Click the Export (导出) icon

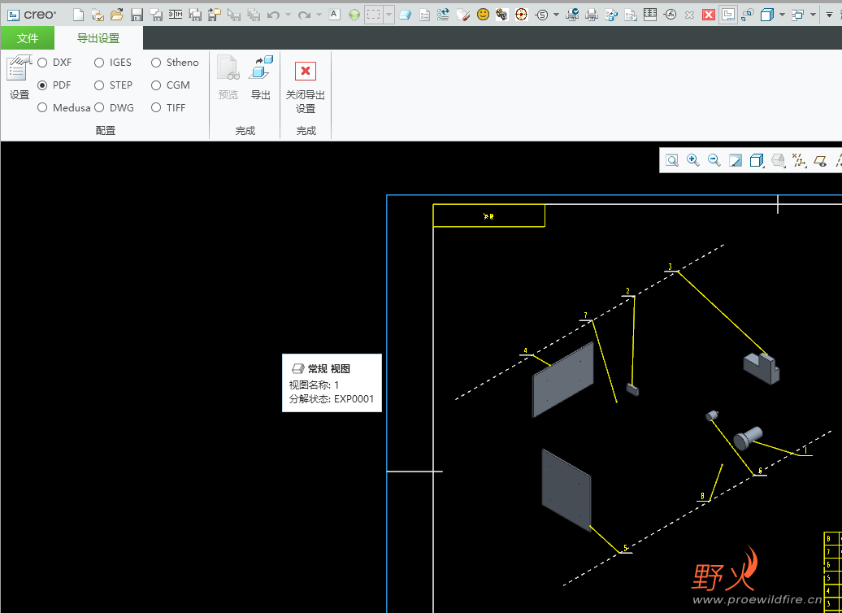(261, 78)
